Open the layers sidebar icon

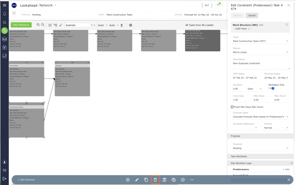(5, 39)
